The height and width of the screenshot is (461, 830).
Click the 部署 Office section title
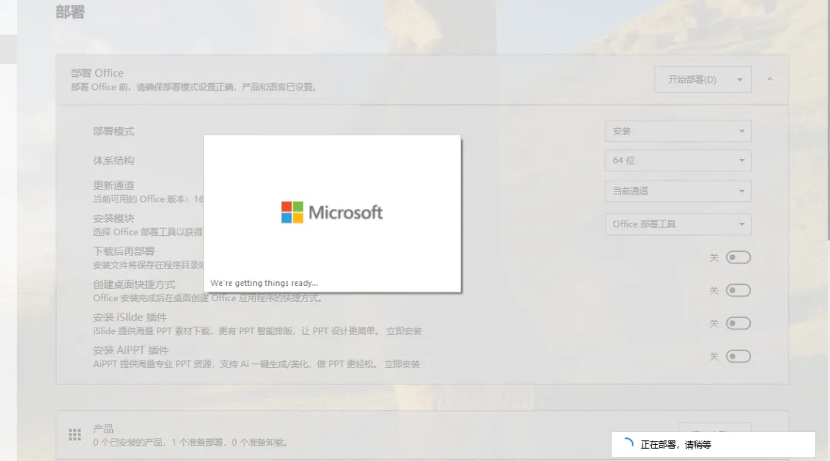[98, 73]
